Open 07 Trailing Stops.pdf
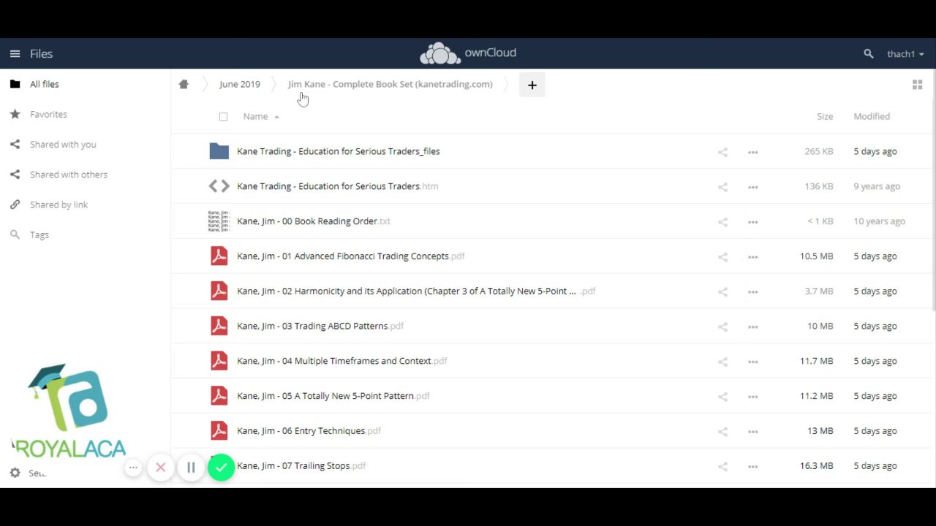The image size is (936, 526). coord(301,465)
